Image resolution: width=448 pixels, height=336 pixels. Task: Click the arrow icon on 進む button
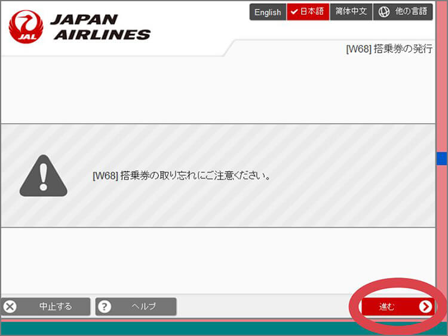tap(425, 307)
